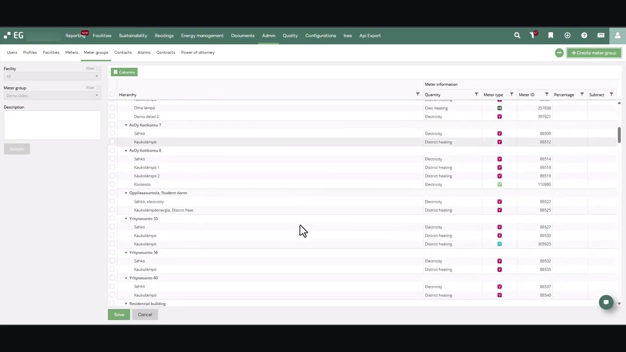The image size is (626, 352).
Task: Open the Reporting menu
Action: pos(75,35)
